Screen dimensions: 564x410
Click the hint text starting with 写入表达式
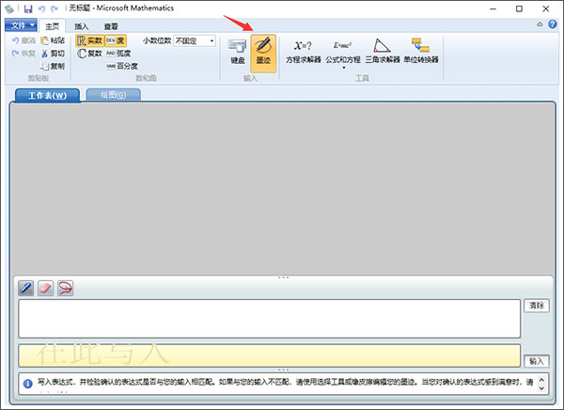(285, 382)
